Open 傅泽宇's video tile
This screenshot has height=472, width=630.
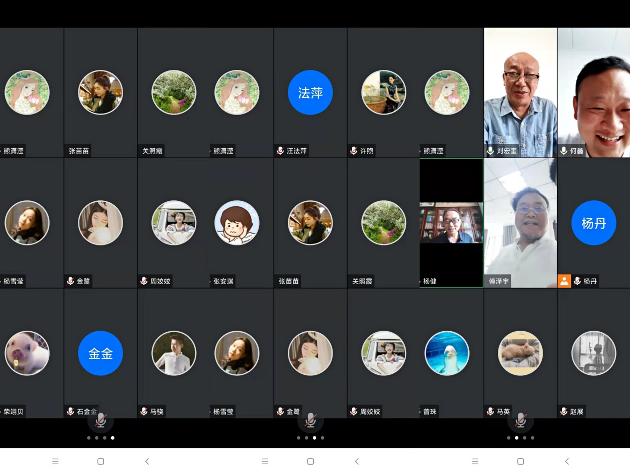pos(520,223)
